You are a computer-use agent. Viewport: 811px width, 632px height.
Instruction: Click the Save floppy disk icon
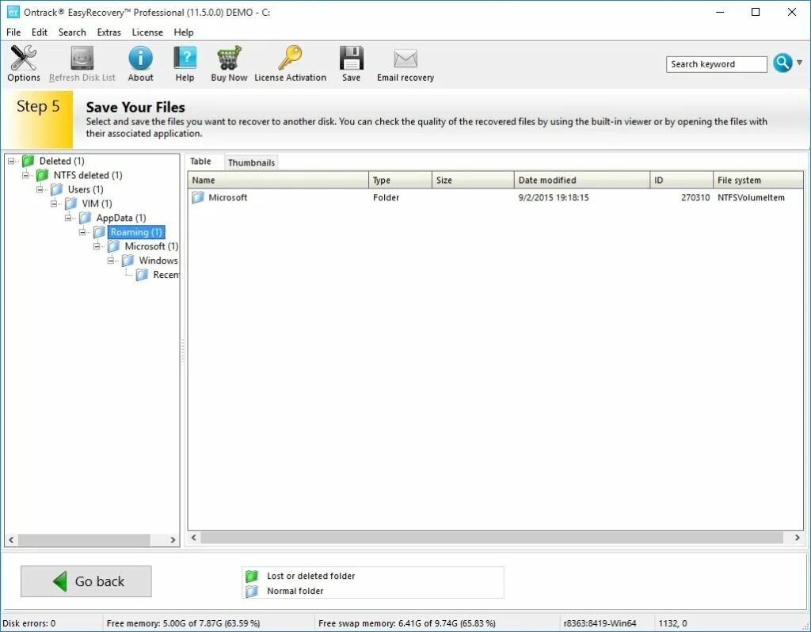point(351,63)
